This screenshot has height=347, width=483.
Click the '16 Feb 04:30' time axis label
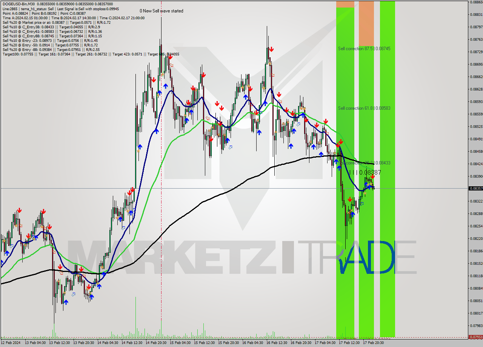tap(253, 343)
